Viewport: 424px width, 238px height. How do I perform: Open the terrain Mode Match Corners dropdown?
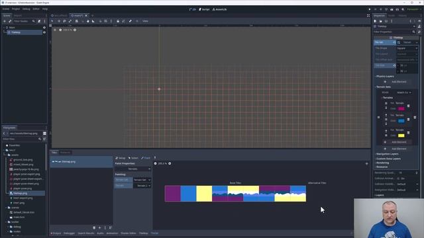[404, 93]
